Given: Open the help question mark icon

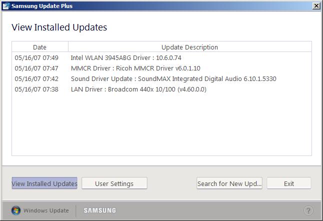Looking at the screenshot, I should [x=308, y=210].
